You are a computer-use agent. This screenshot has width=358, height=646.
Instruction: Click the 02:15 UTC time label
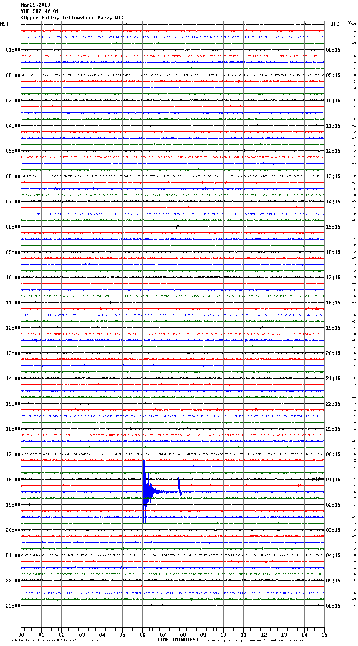(x=333, y=505)
